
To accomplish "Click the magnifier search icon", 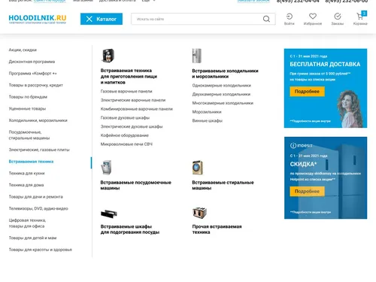I will [x=266, y=19].
